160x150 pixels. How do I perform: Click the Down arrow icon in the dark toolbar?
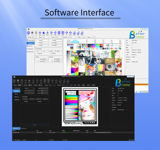click(x=56, y=81)
